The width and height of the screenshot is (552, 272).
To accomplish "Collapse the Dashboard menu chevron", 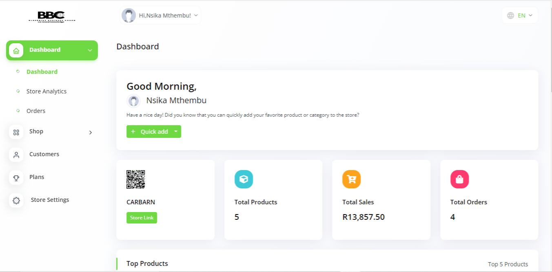I will [x=90, y=51].
